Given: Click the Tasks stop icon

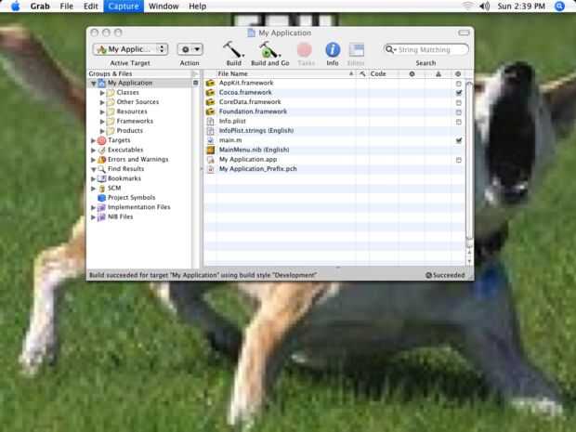Looking at the screenshot, I should (x=305, y=50).
